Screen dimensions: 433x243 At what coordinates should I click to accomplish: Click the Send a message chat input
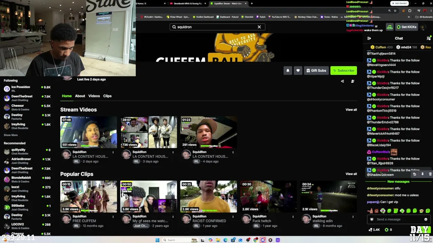[398, 219]
